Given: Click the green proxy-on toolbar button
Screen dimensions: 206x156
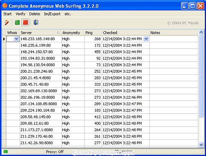Looking at the screenshot, I should [x=17, y=23].
